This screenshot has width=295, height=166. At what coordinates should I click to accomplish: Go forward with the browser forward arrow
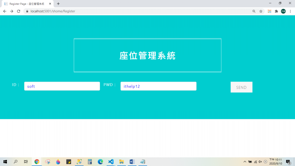click(x=12, y=11)
